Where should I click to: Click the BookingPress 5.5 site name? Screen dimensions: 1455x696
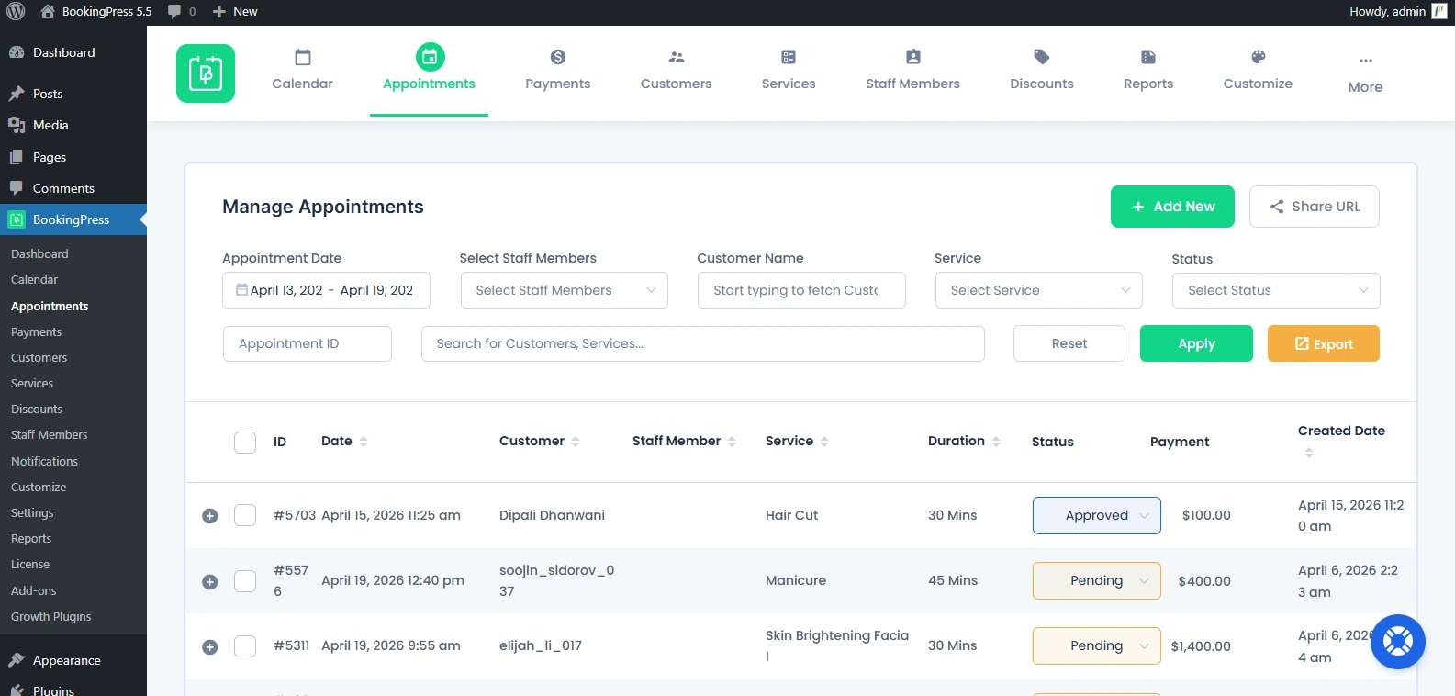point(96,12)
